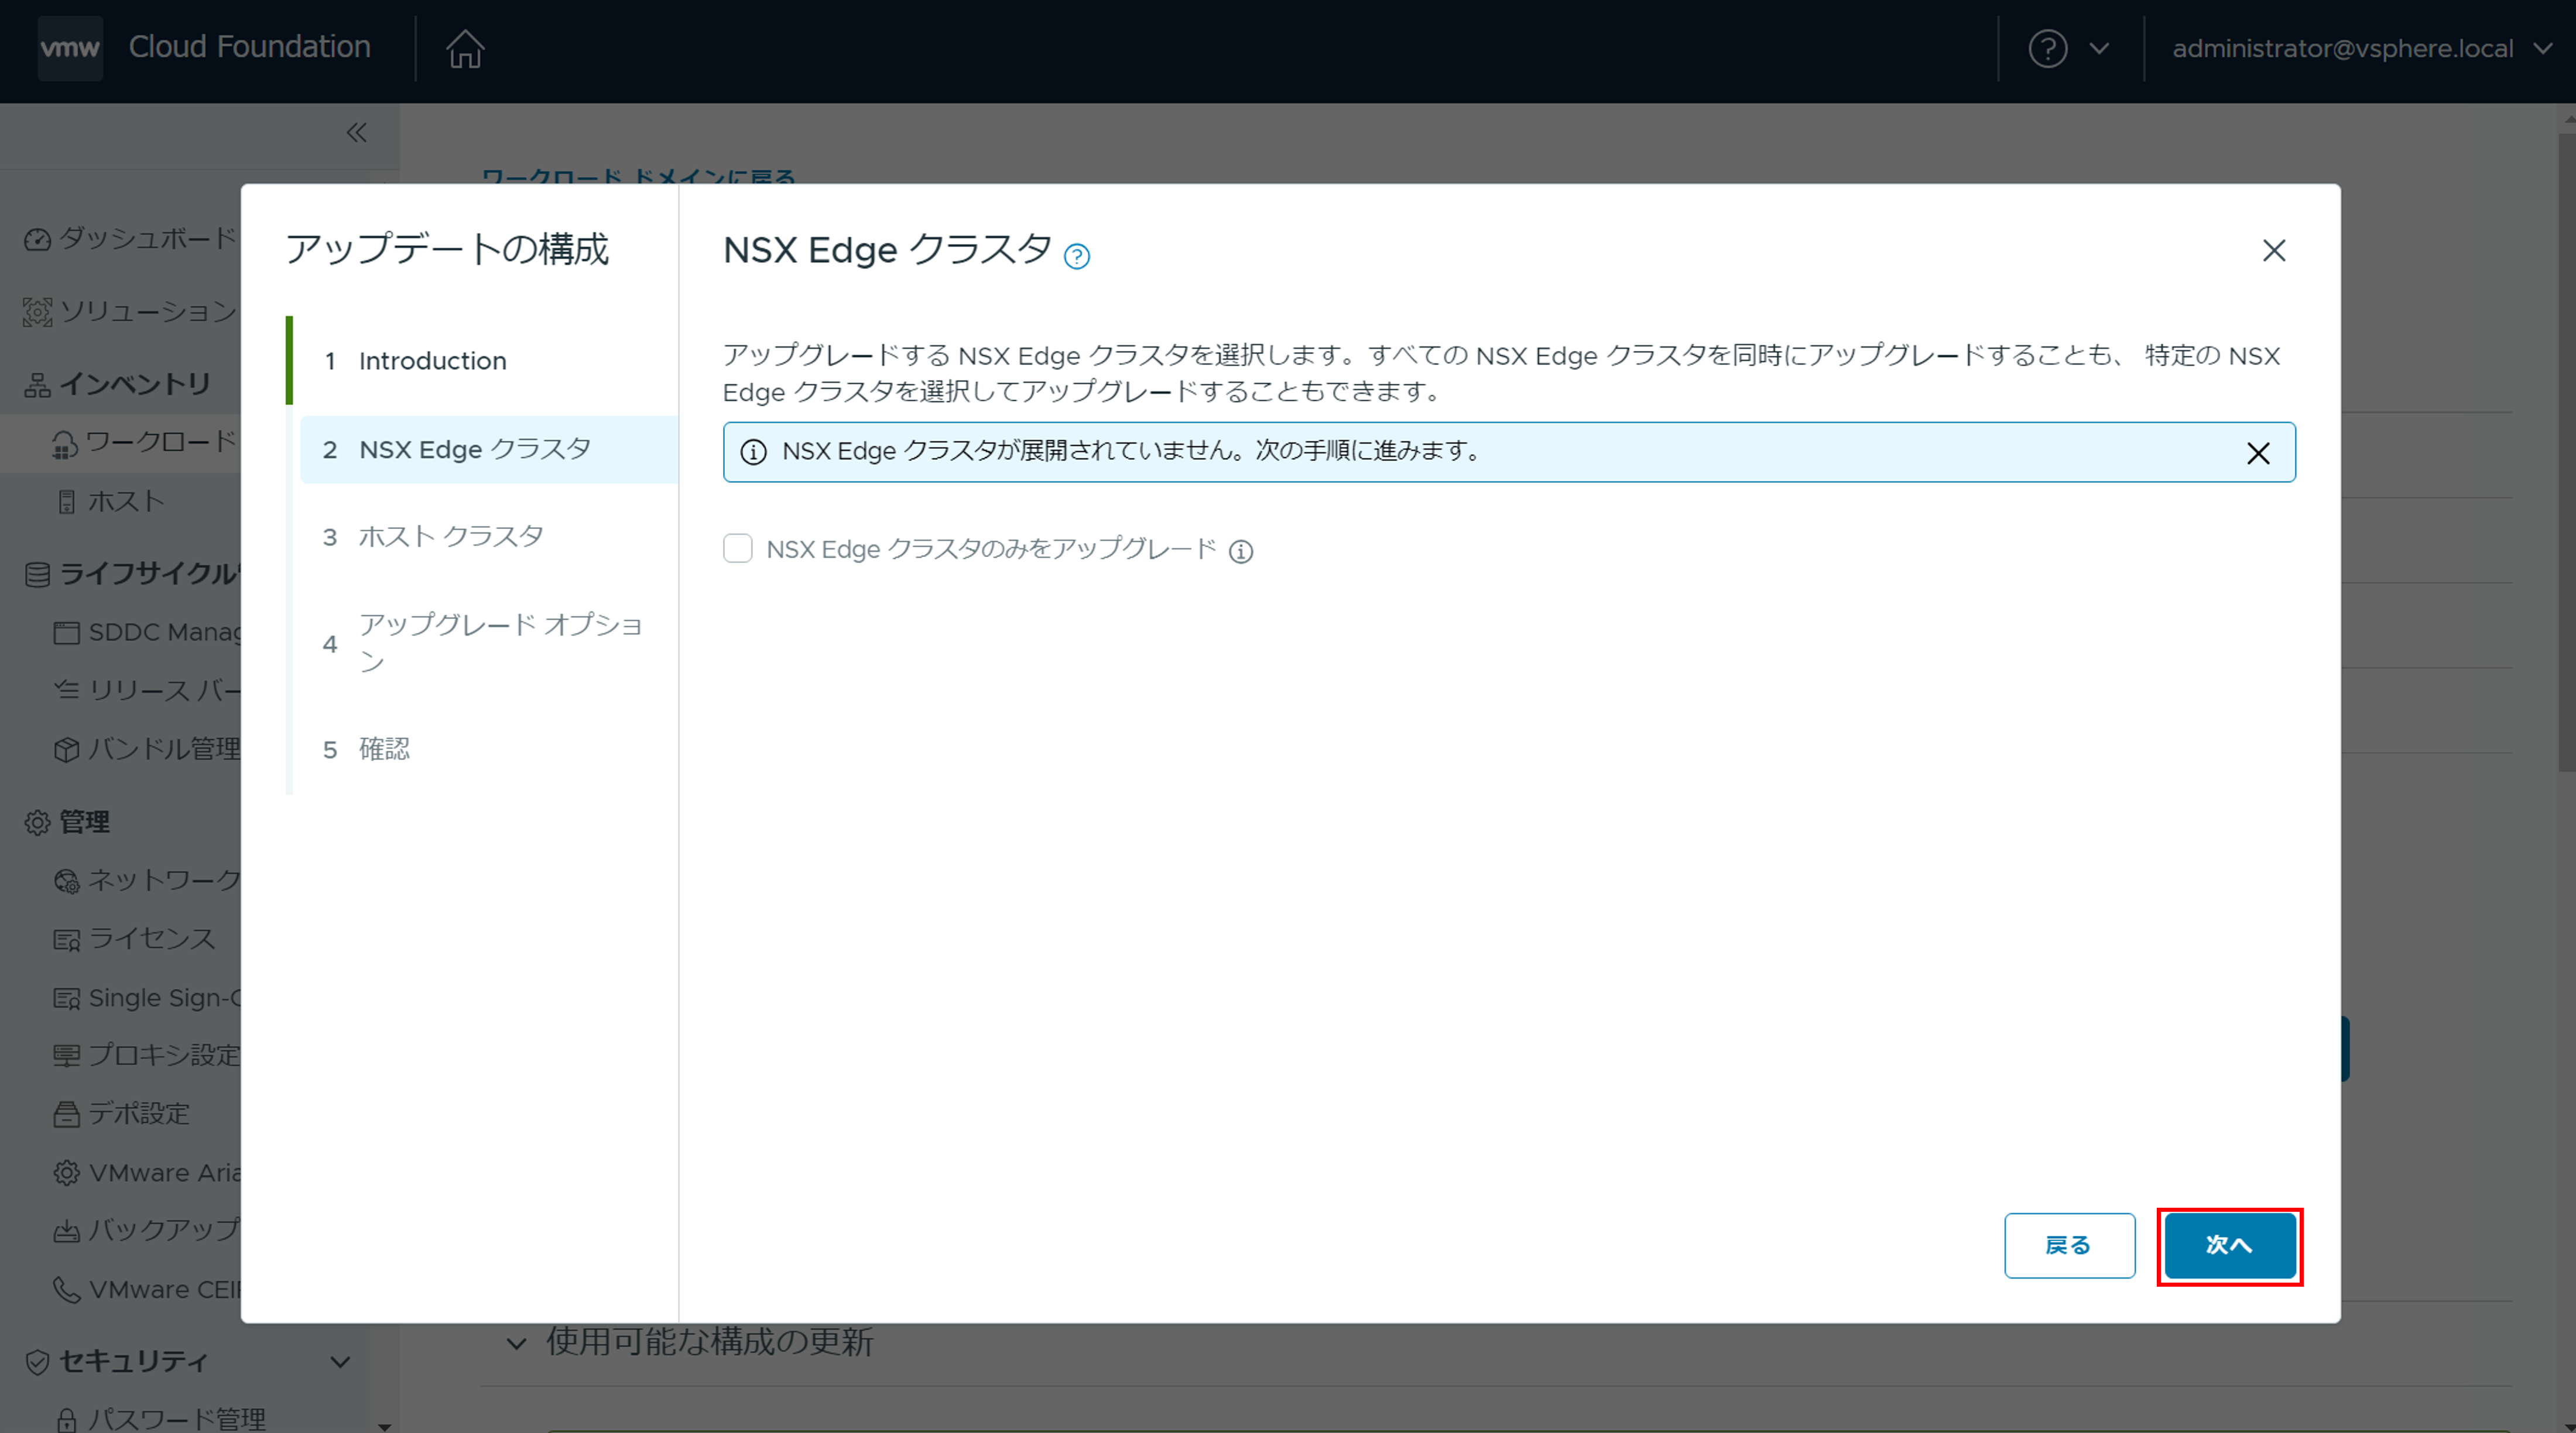
Task: Click ワークロード ドメインに戻る link
Action: point(639,177)
